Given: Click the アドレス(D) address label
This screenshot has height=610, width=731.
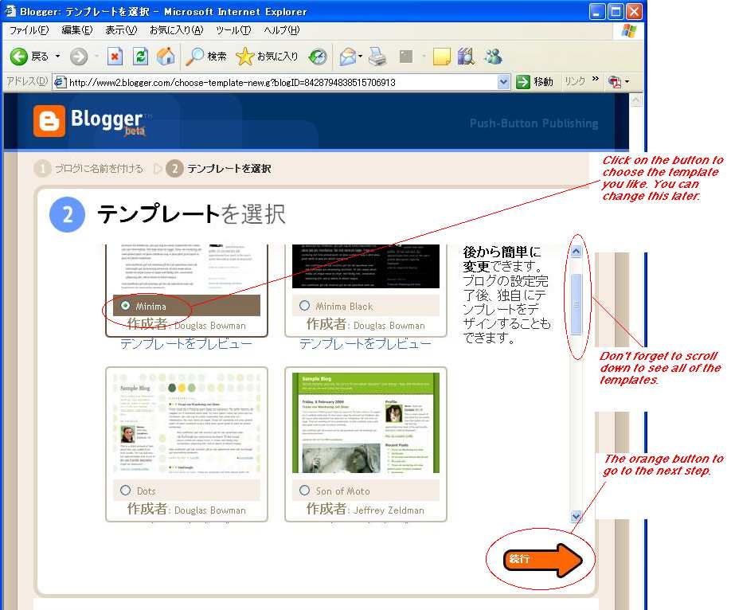Looking at the screenshot, I should tap(27, 81).
